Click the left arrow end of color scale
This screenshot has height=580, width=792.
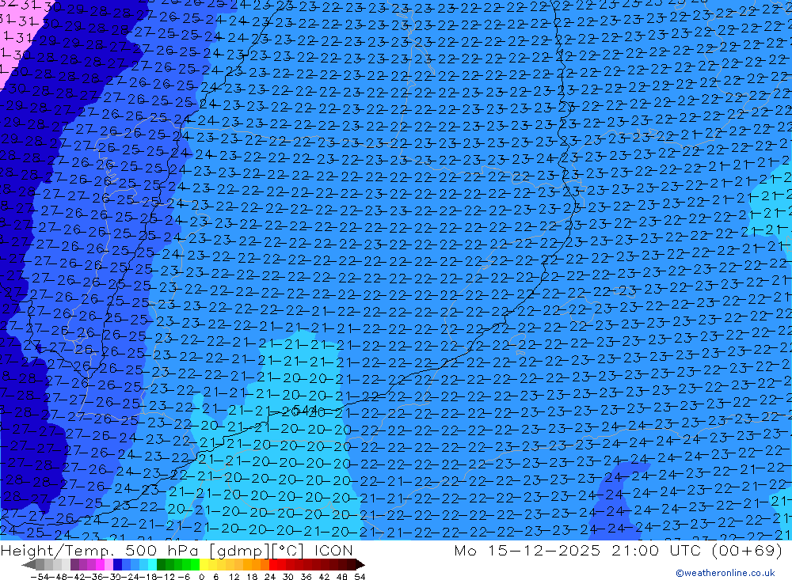click(29, 565)
